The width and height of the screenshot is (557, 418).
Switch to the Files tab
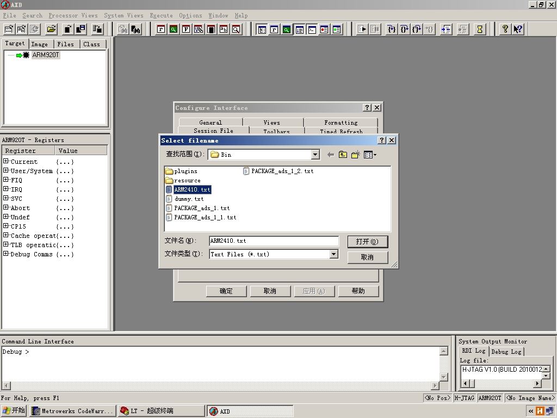tap(66, 44)
